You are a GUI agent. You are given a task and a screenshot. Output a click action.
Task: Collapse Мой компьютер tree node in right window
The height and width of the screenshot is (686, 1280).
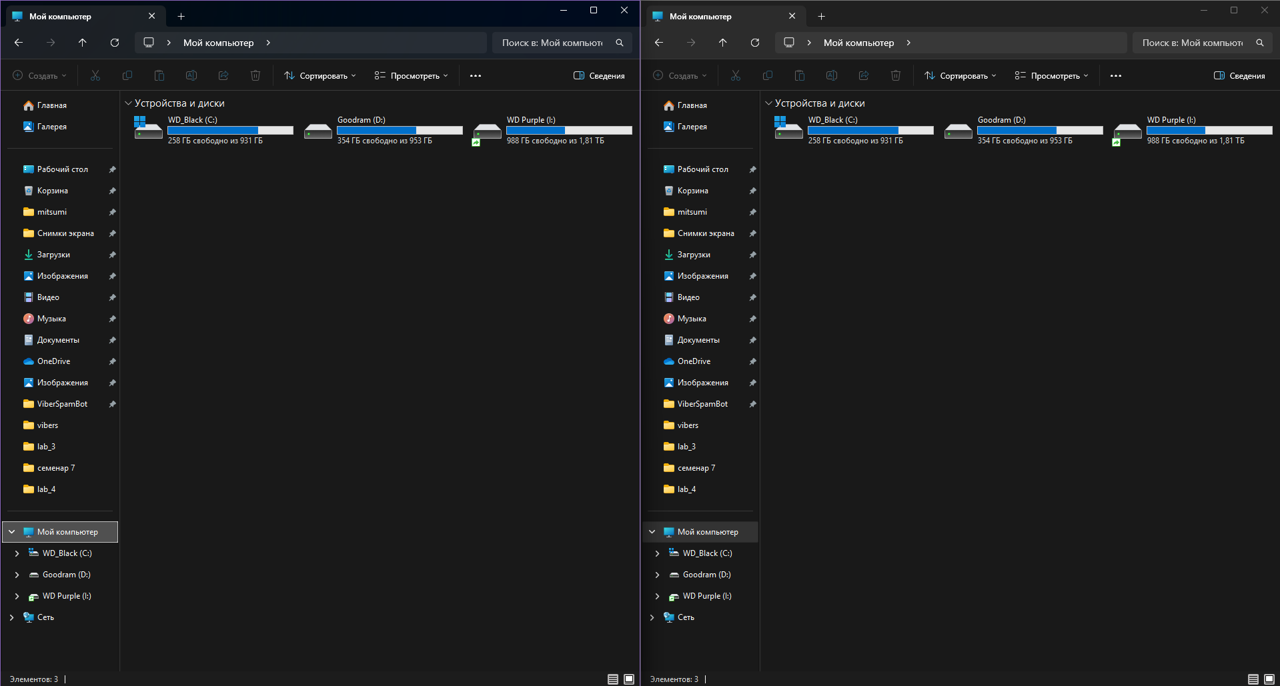click(652, 532)
